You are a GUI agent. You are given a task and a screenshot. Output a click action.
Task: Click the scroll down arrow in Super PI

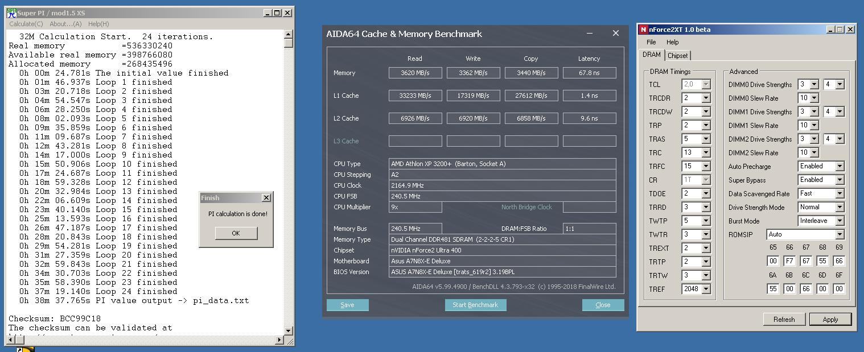click(x=288, y=330)
